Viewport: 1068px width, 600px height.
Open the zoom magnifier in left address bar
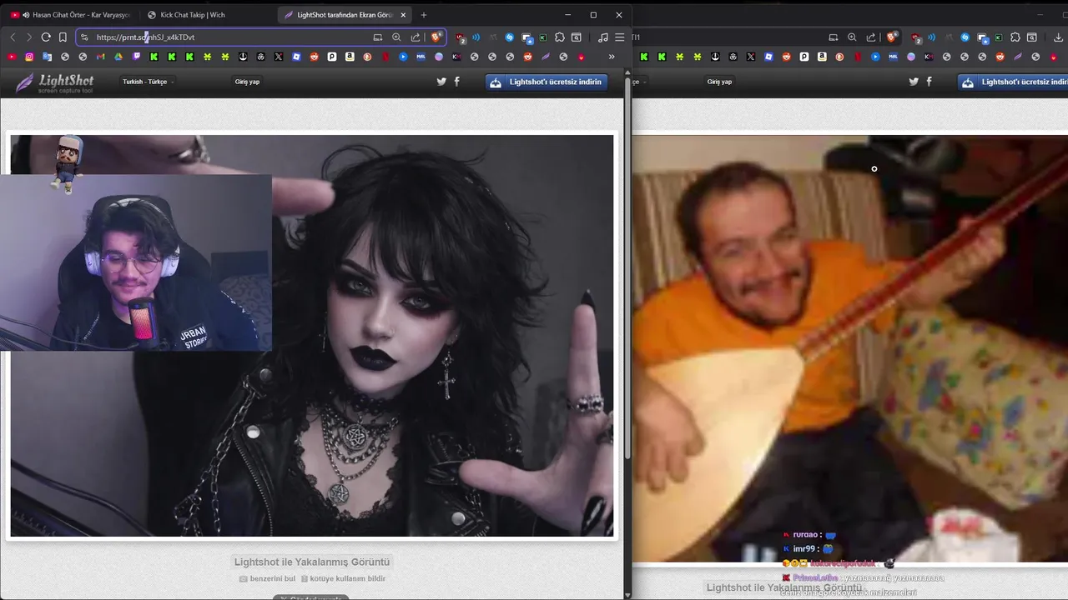pos(396,37)
